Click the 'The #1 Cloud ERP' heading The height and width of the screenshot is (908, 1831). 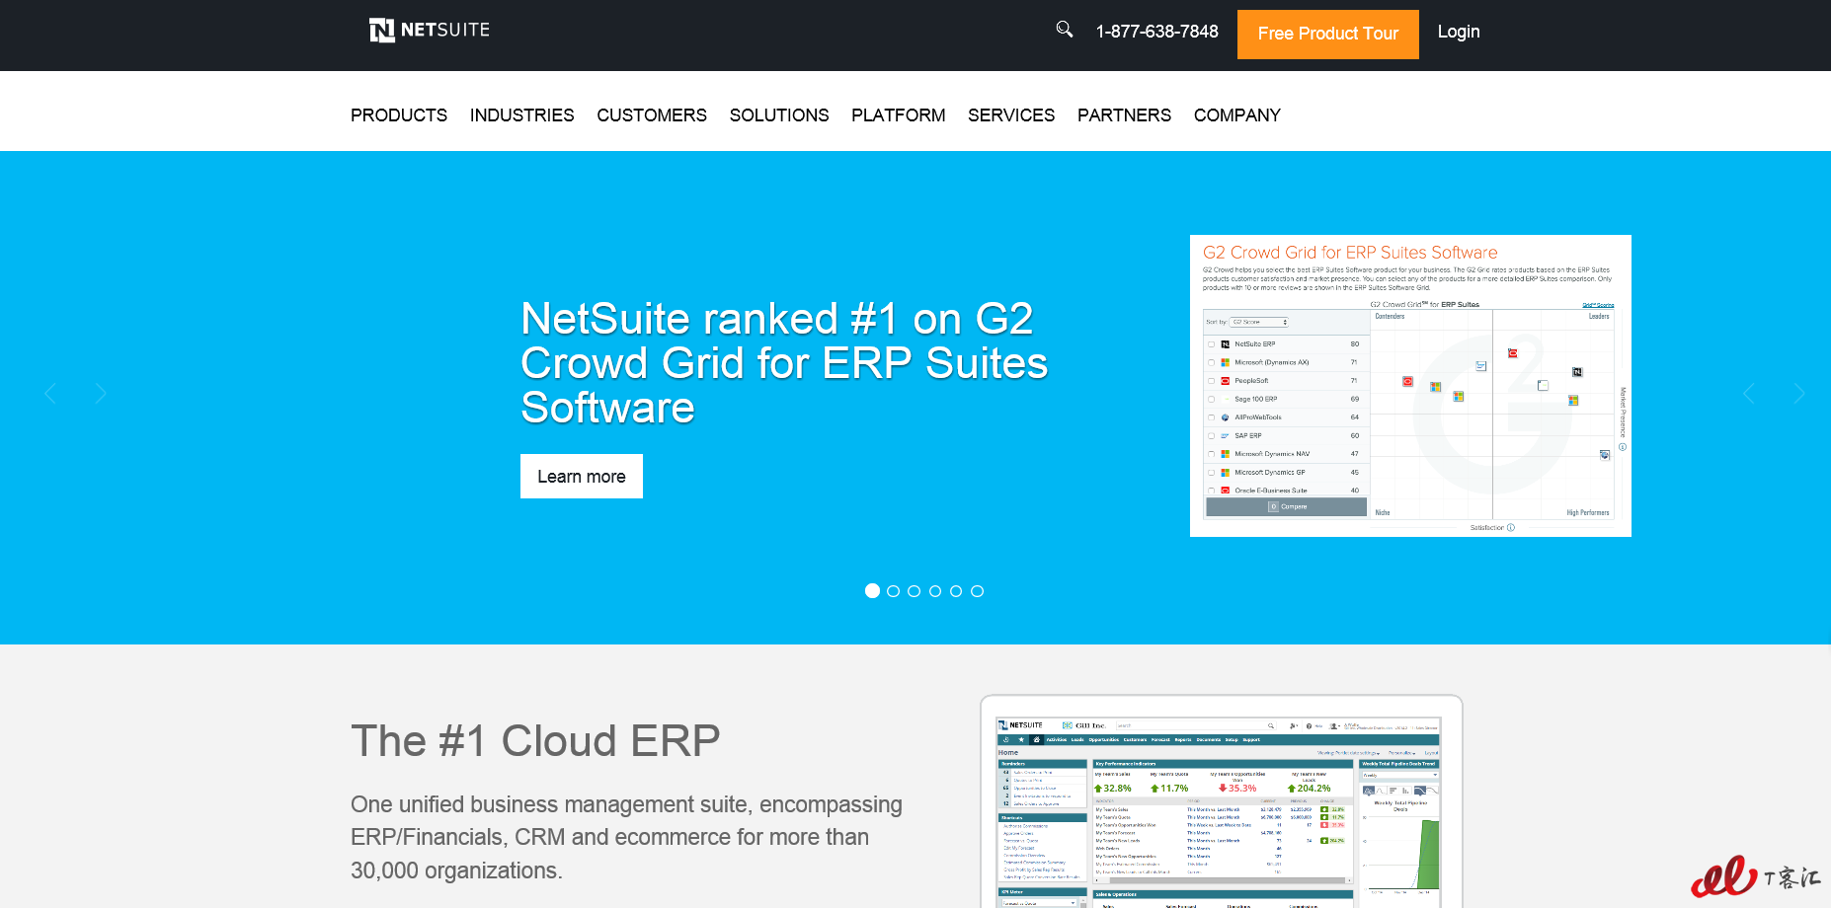point(535,741)
